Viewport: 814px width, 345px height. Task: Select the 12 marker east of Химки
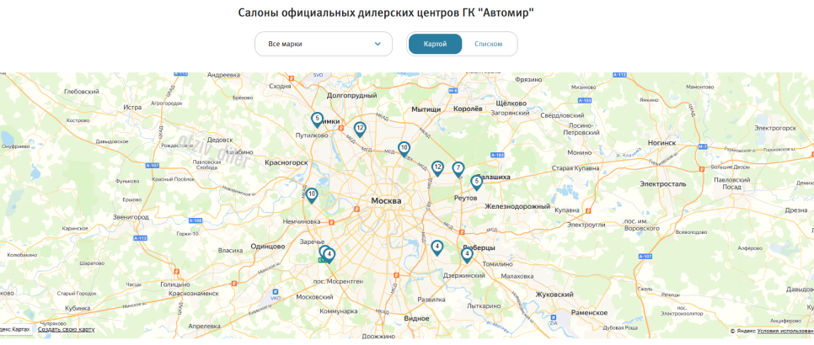(x=359, y=129)
